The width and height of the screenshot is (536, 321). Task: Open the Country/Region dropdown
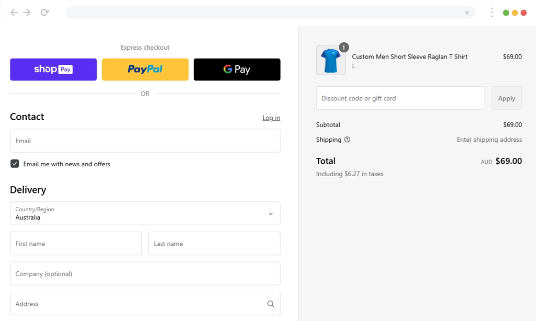(x=145, y=213)
